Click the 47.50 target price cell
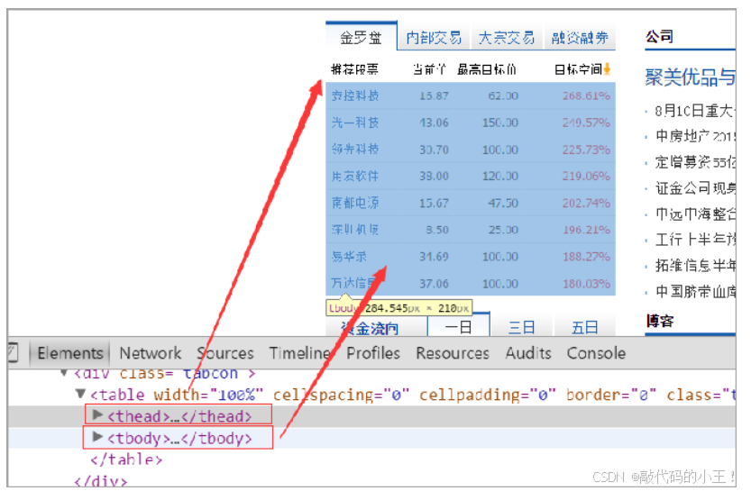 [503, 203]
